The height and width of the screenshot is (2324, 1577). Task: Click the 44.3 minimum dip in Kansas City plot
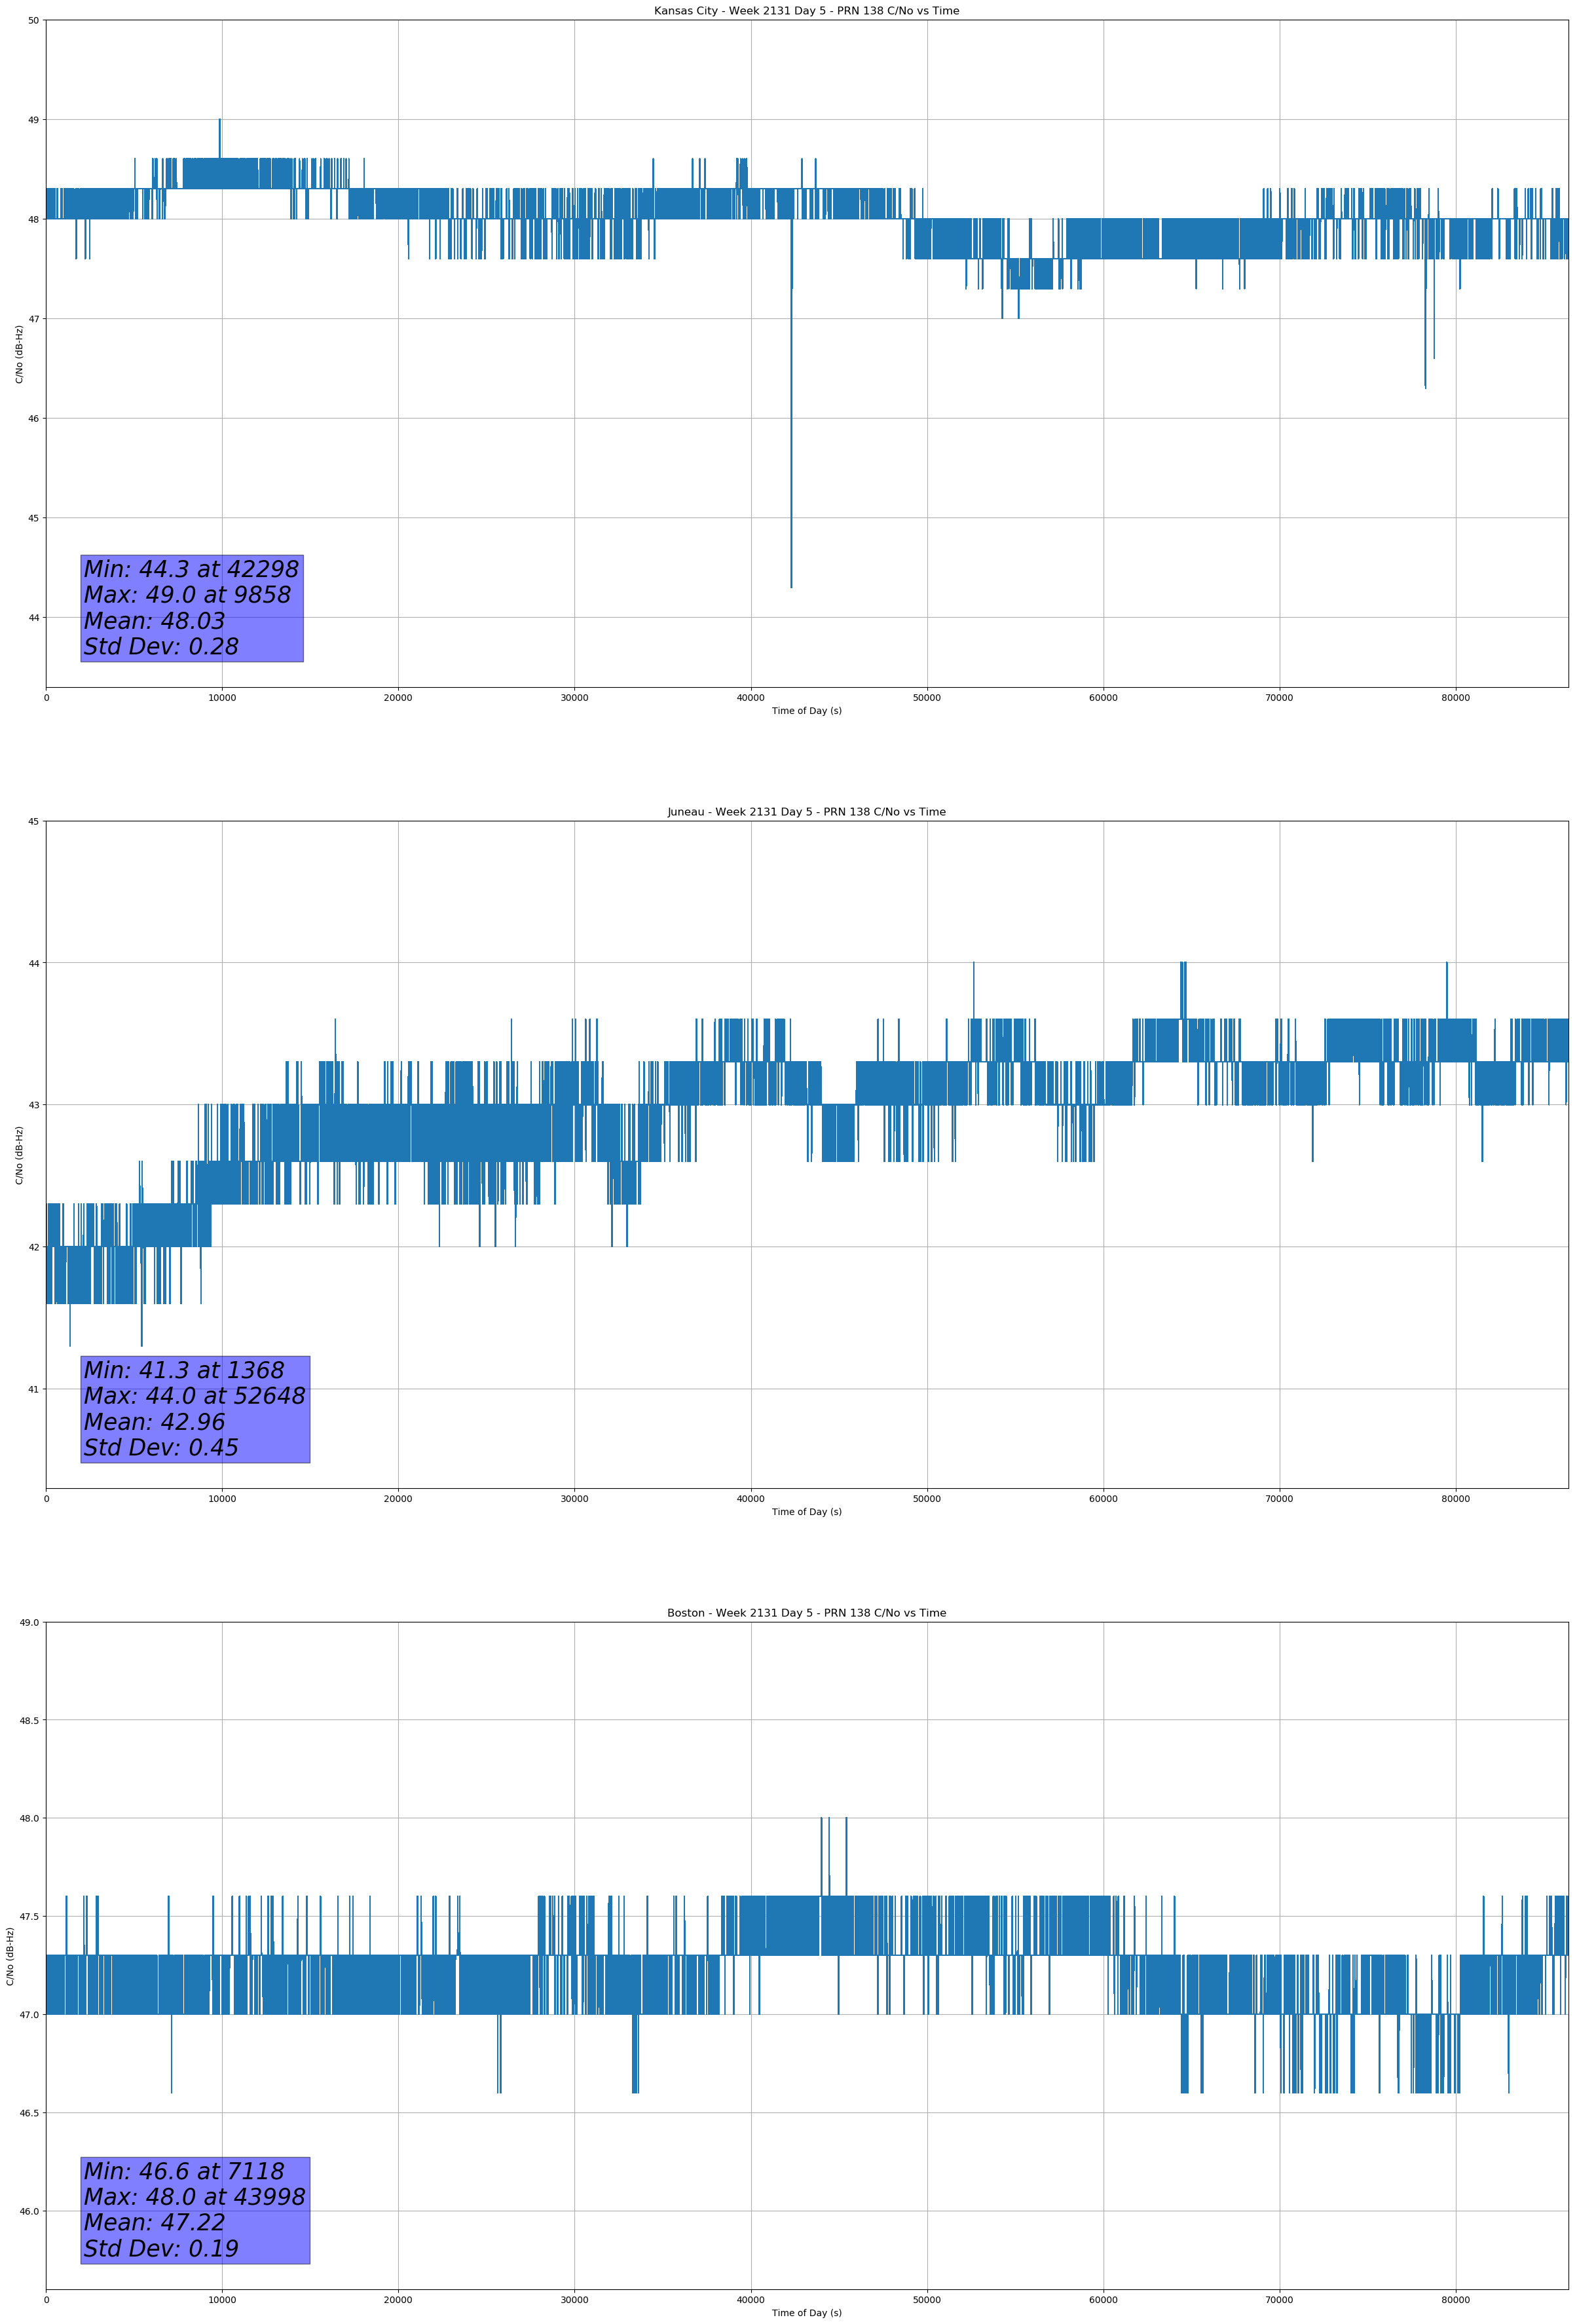click(x=791, y=560)
